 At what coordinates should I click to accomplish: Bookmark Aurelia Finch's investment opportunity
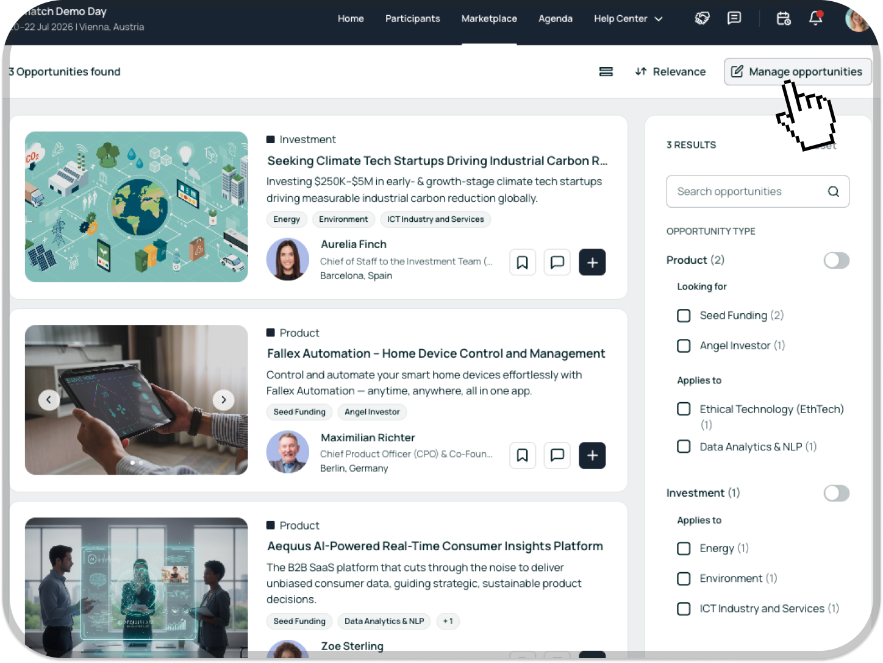[x=523, y=263]
